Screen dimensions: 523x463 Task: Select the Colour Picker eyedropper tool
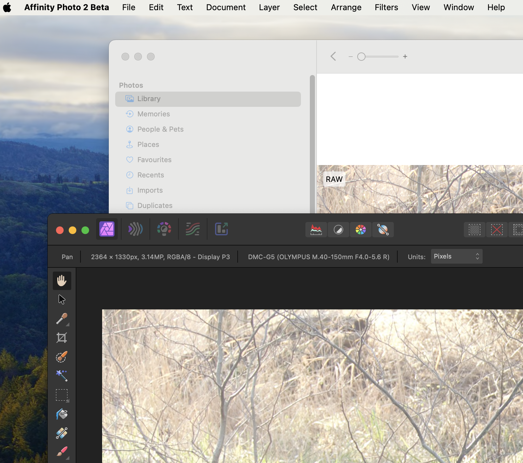tap(62, 319)
